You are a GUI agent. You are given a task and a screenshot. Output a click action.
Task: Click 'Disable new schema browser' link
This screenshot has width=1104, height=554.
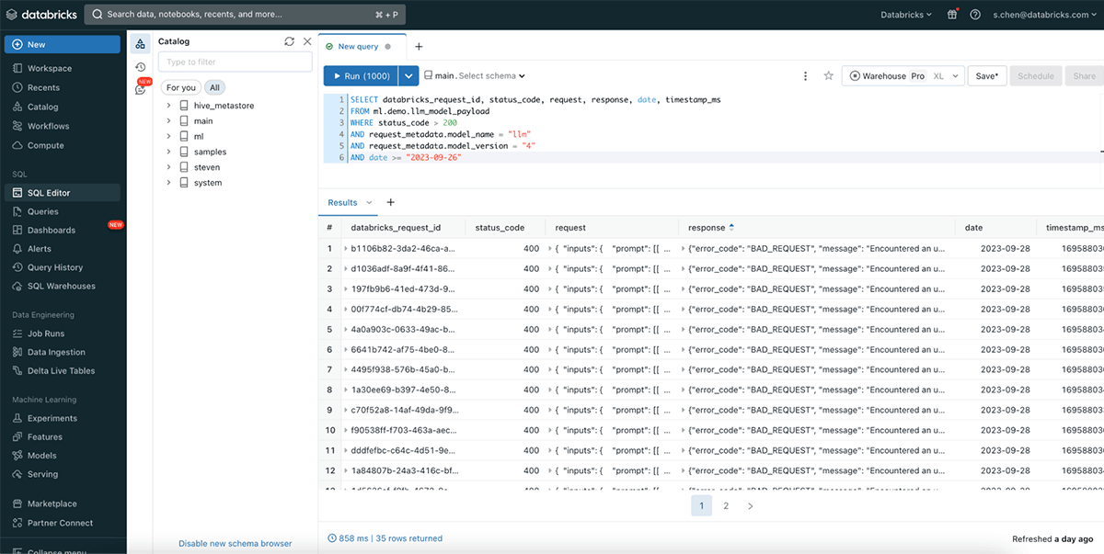[235, 543]
